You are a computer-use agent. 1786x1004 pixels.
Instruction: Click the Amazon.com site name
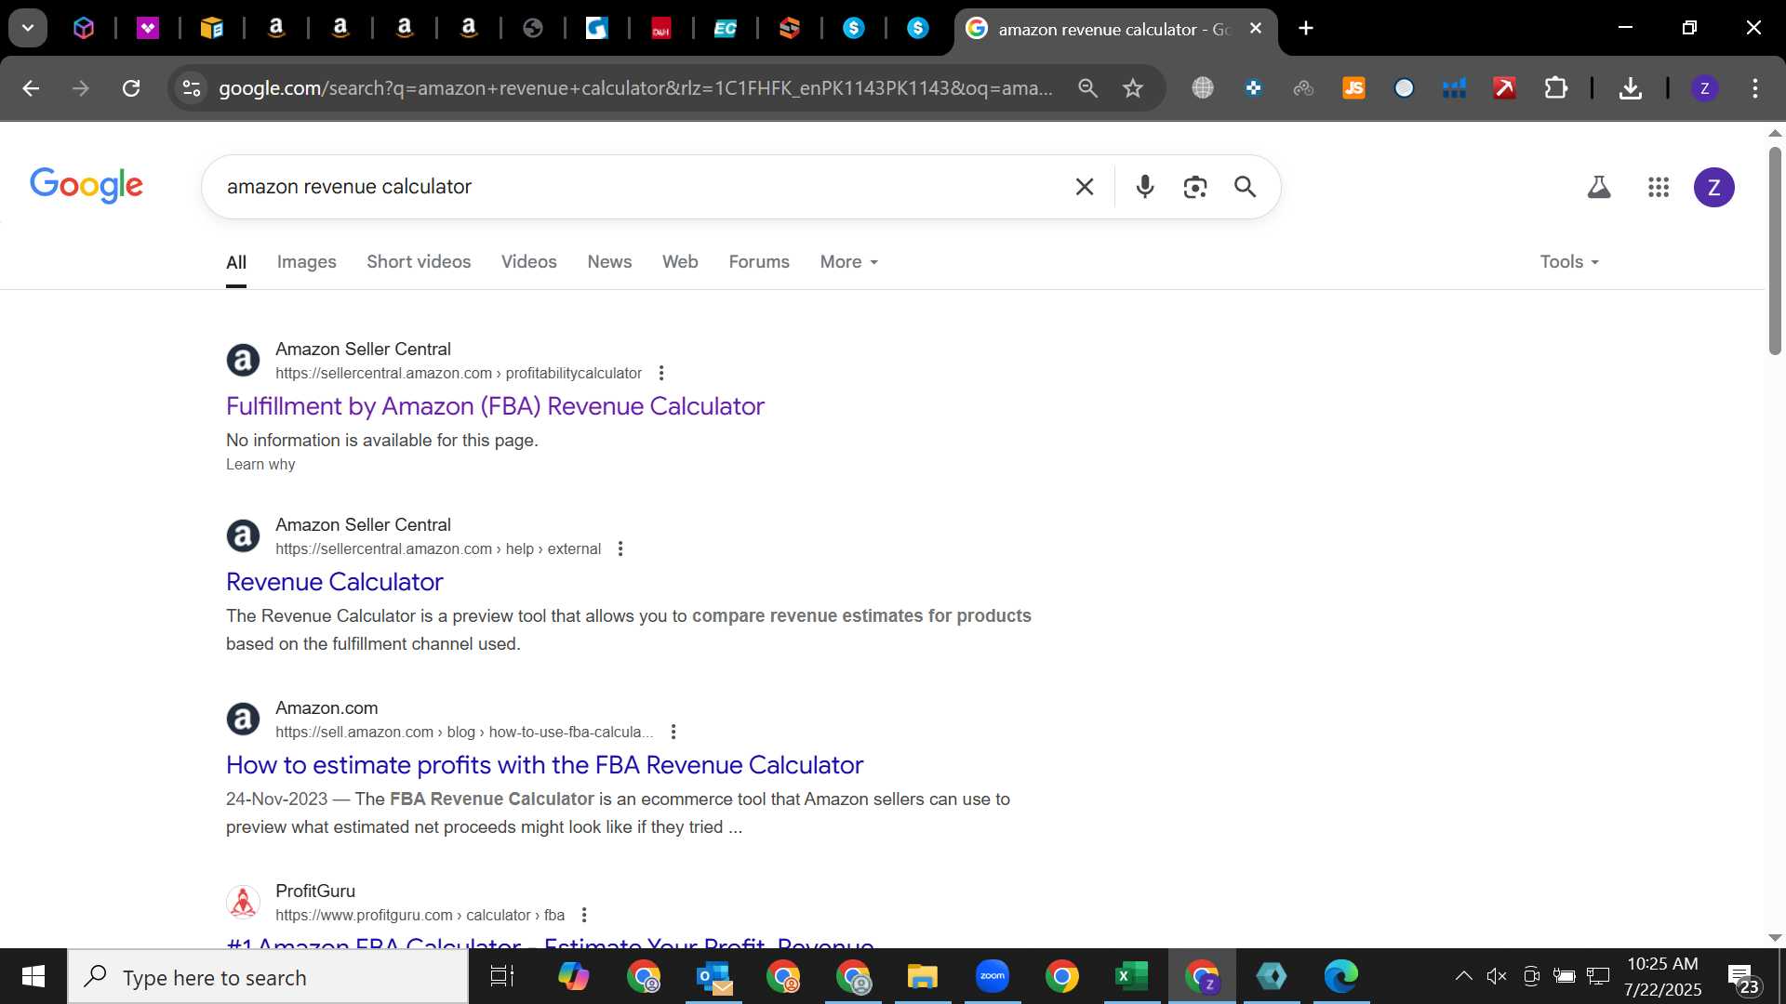[x=327, y=707]
